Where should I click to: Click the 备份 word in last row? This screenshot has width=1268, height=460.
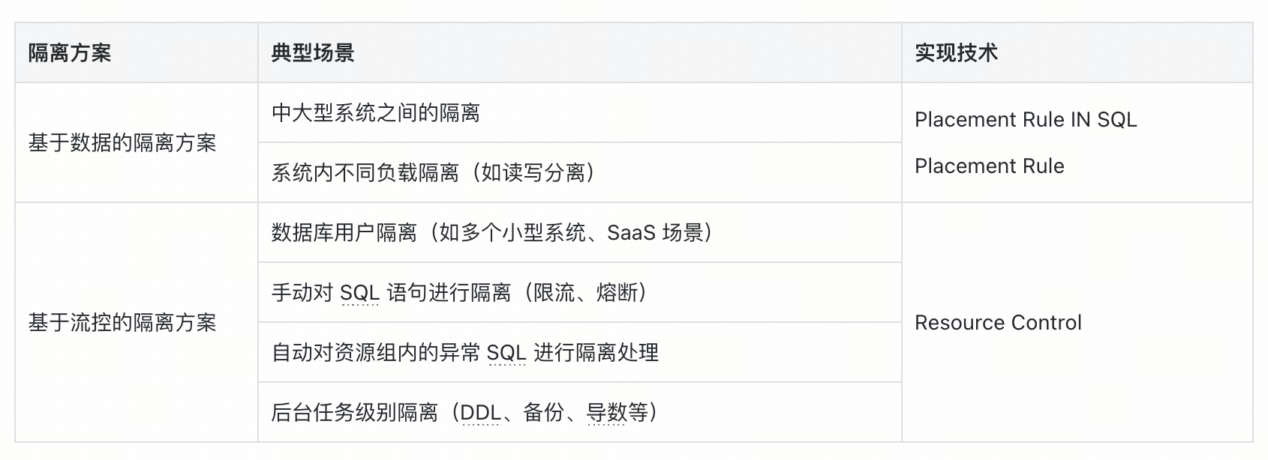(x=543, y=412)
